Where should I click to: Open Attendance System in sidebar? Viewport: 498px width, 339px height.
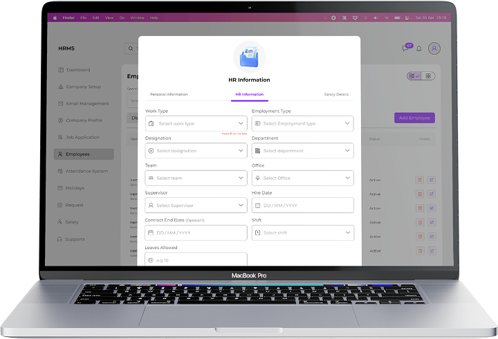86,171
